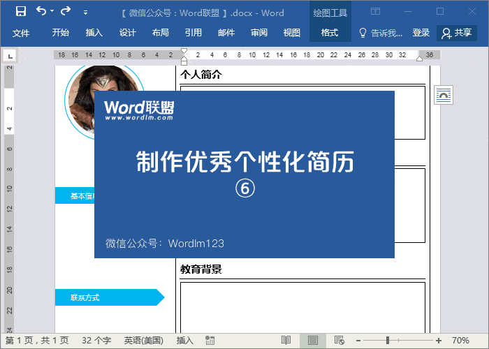This screenshot has width=489, height=349.
Task: Switch to the 开始 ribbon tab
Action: pos(61,32)
